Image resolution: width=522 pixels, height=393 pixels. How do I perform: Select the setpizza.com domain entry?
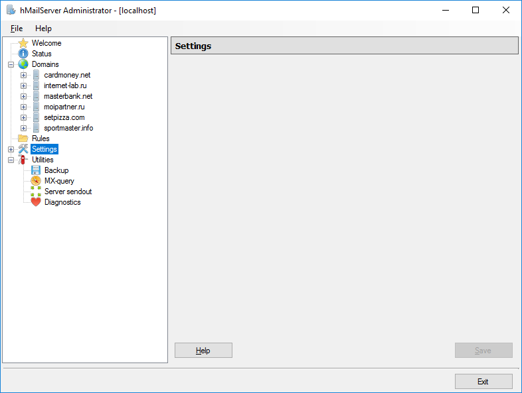click(64, 117)
